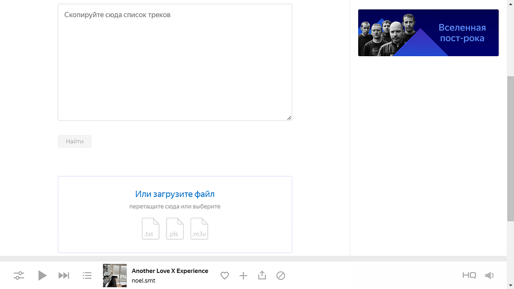Open the play queue list icon

coord(87,276)
